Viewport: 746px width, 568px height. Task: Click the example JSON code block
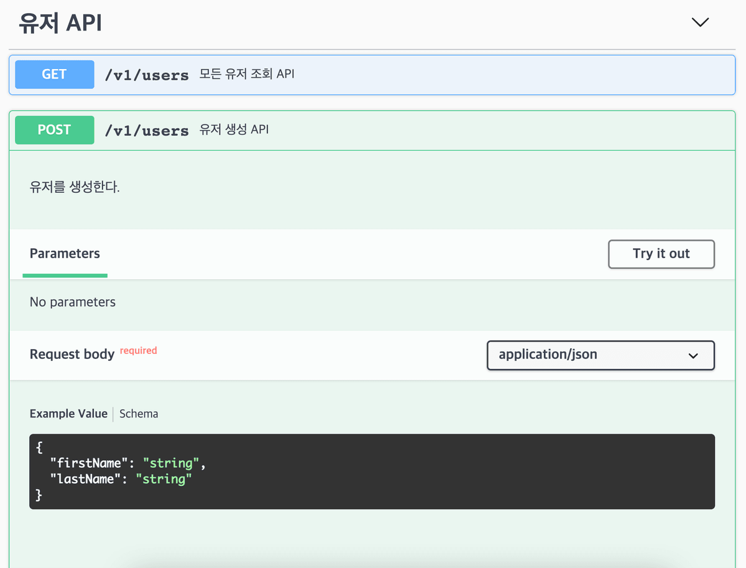(372, 472)
